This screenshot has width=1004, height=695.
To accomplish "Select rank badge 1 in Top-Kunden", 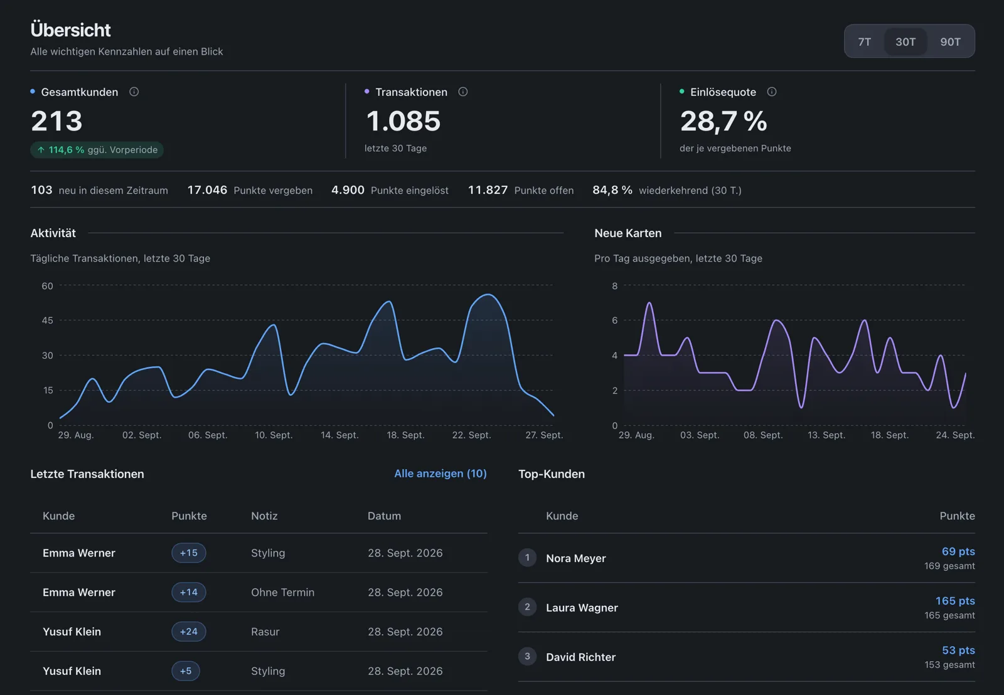I will 527,558.
